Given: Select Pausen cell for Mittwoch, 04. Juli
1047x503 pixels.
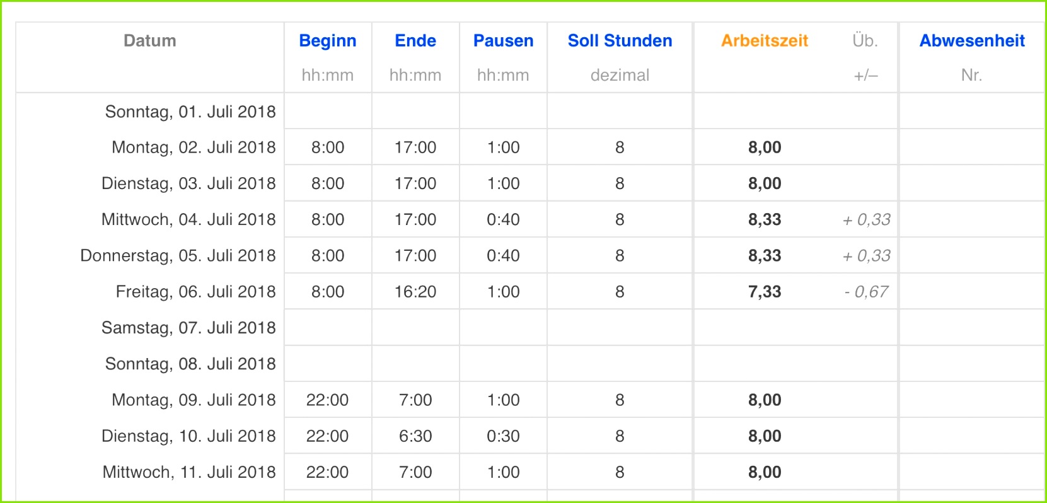Looking at the screenshot, I should 503,220.
